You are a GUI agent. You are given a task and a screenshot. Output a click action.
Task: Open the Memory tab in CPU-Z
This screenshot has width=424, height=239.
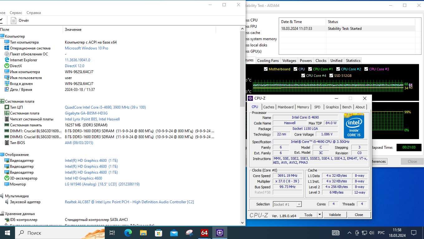303,107
